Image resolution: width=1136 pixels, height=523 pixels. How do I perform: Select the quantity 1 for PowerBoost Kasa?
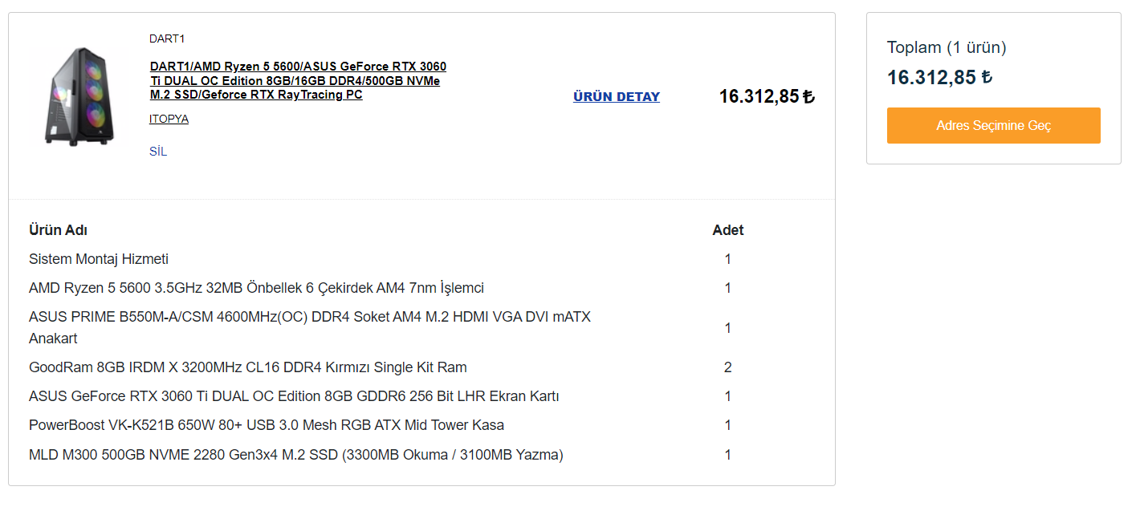(x=728, y=425)
